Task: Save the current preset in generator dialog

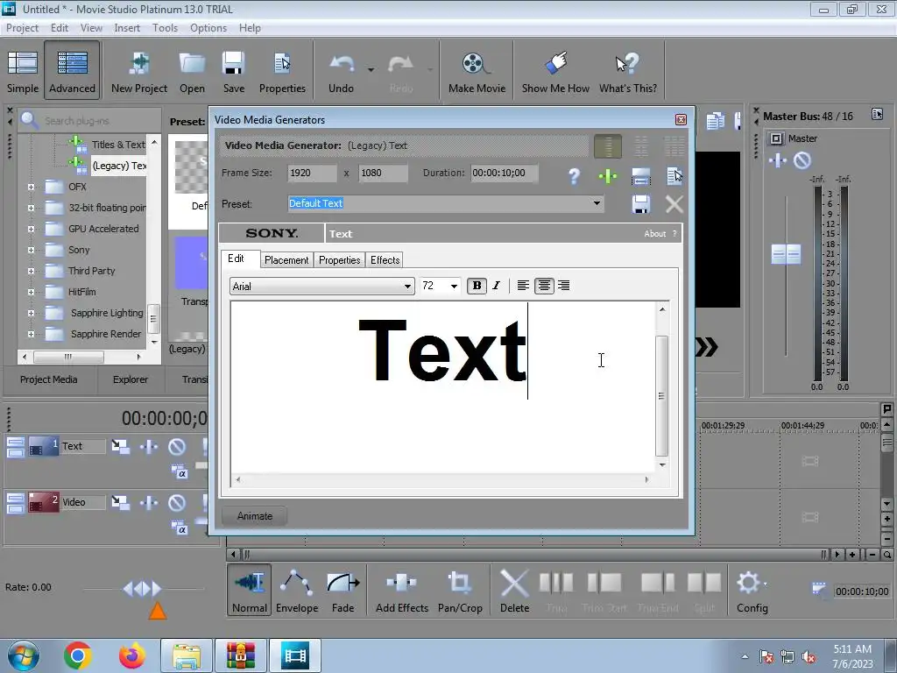Action: (x=640, y=204)
